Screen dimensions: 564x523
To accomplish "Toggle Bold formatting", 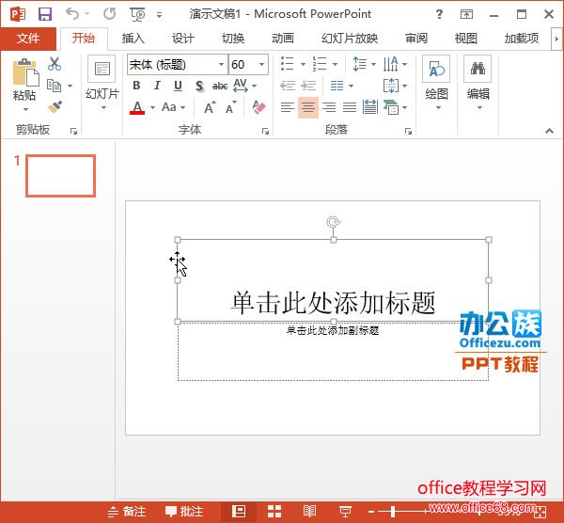I will tap(136, 86).
